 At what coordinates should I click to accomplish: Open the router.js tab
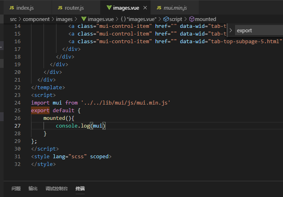coord(74,8)
